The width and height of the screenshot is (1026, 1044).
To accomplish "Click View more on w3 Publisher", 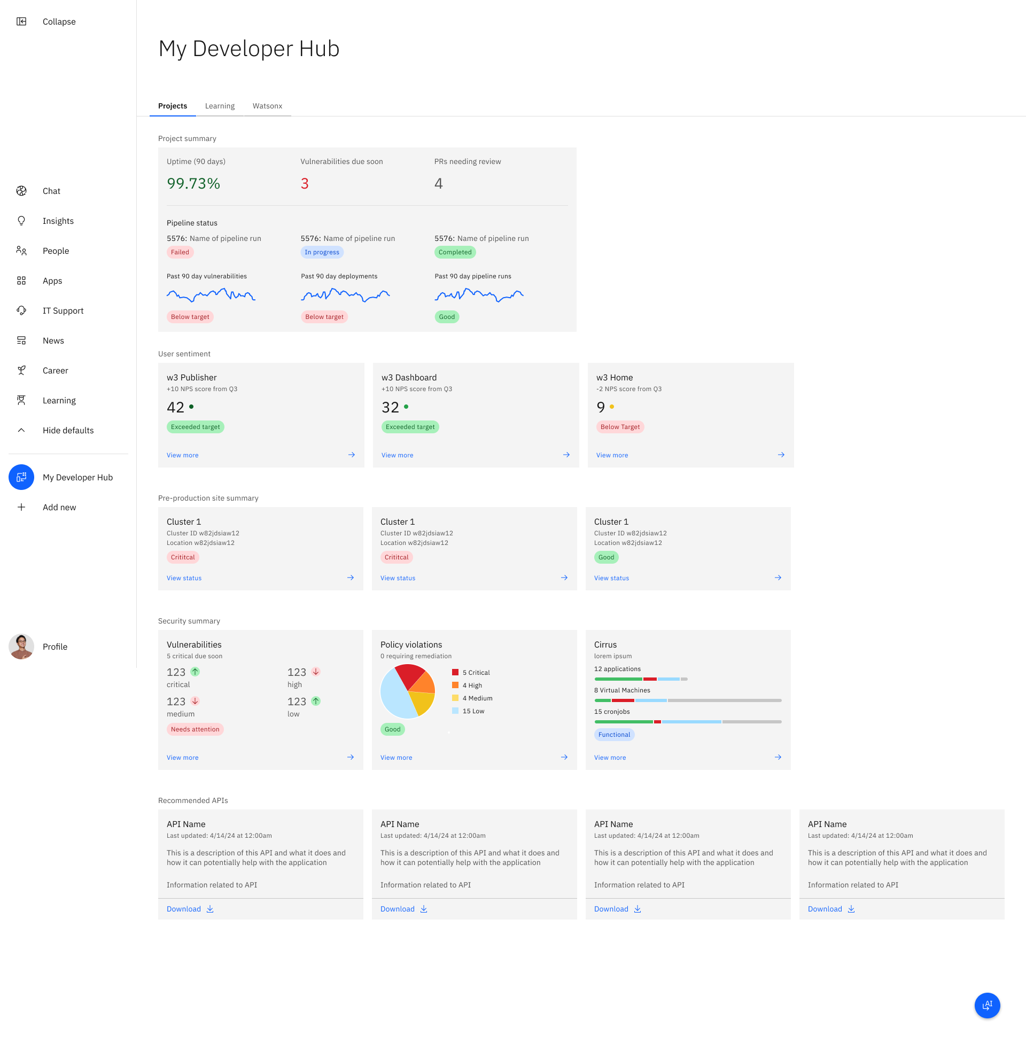I will tap(183, 455).
